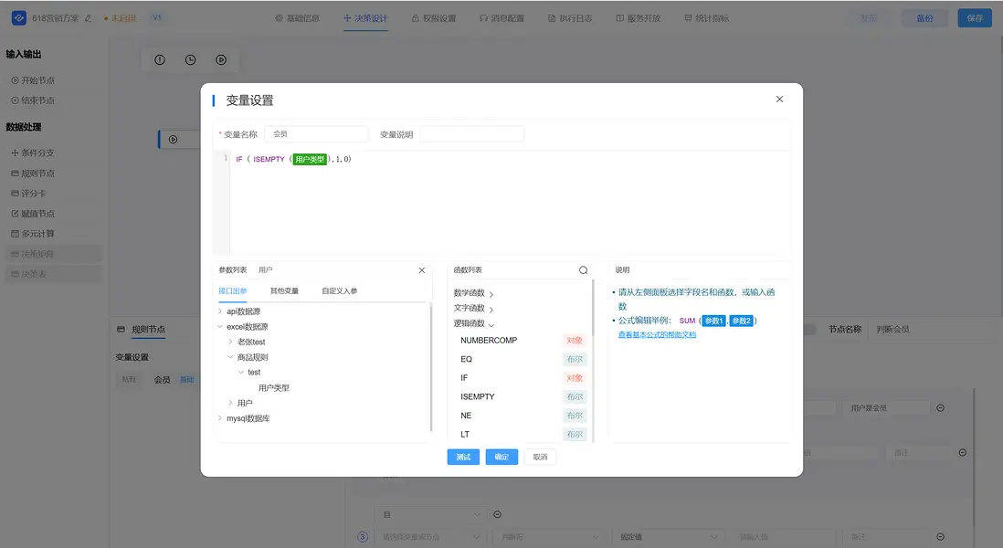Open the 函数列表 search icon

tap(584, 270)
